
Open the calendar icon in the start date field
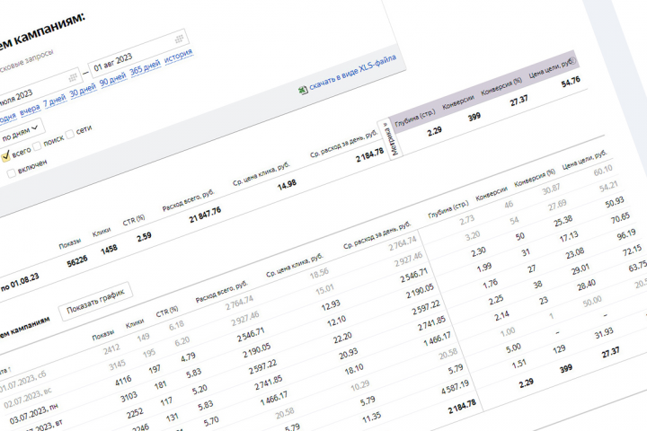point(73,77)
